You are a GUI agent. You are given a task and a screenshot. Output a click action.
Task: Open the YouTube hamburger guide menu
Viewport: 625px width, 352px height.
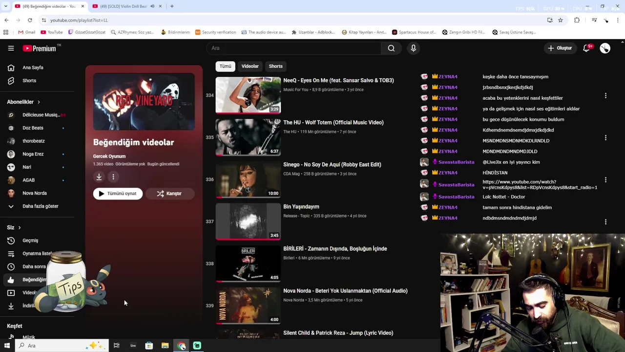tap(11, 48)
